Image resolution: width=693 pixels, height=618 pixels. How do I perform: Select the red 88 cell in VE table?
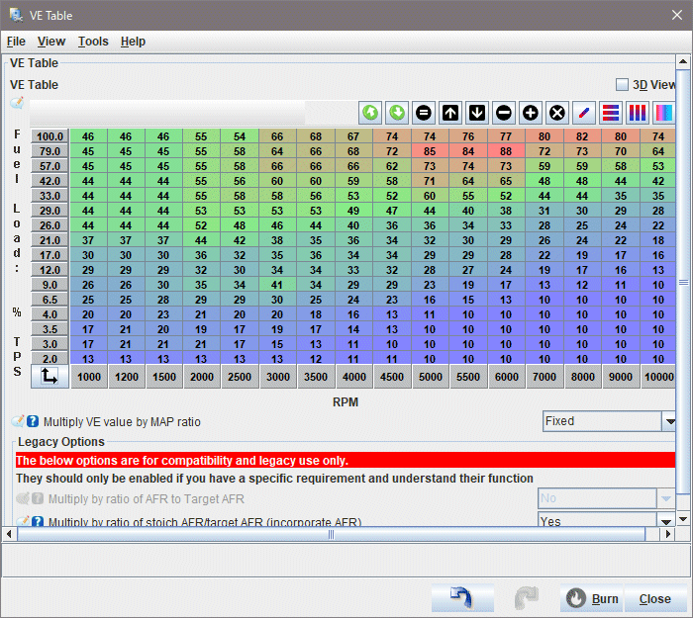[506, 151]
